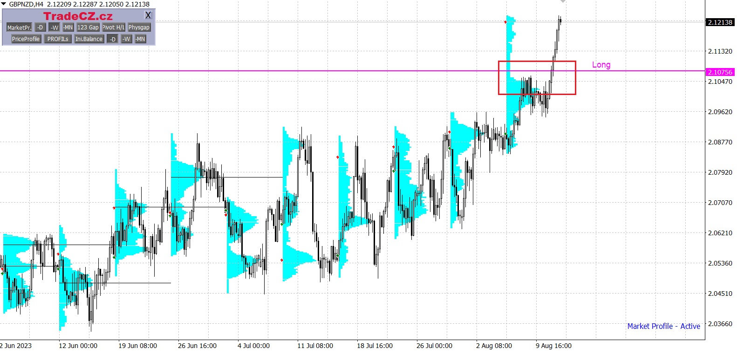Screen dimensions: 737x355
Task: Close the TradeCZ.cz panel
Action: 148,15
